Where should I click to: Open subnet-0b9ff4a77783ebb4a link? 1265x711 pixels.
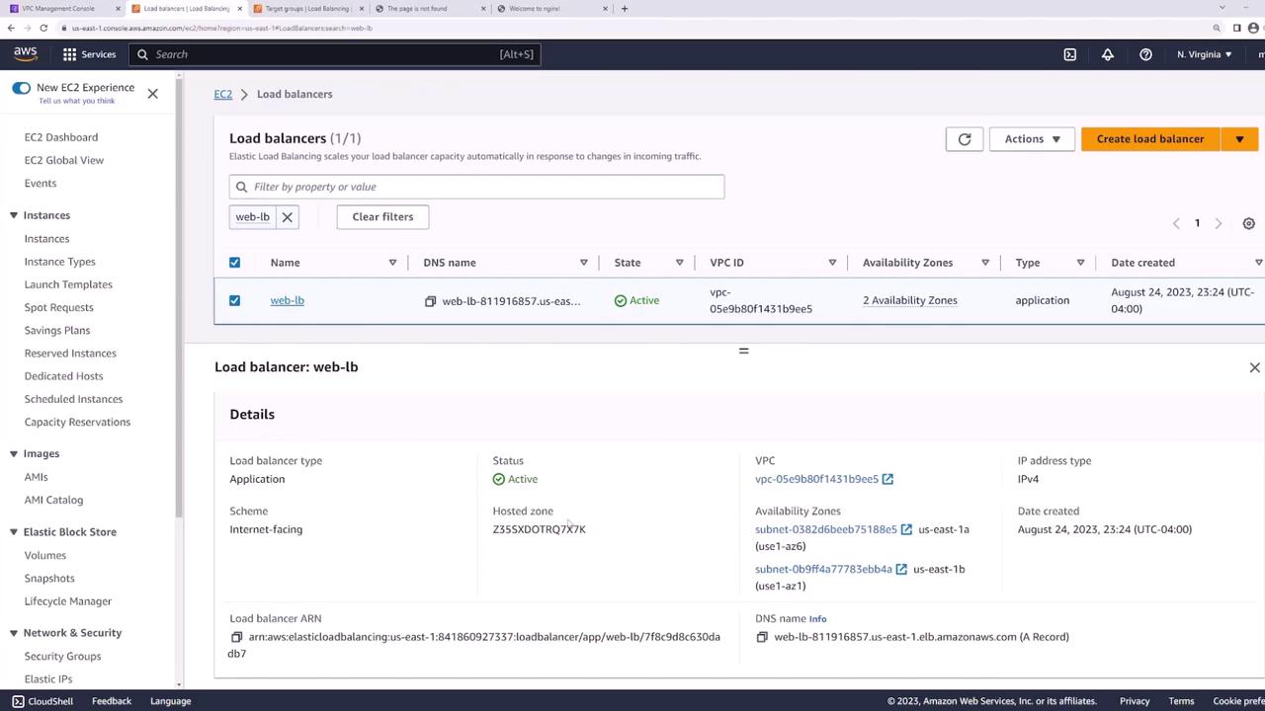[823, 570]
